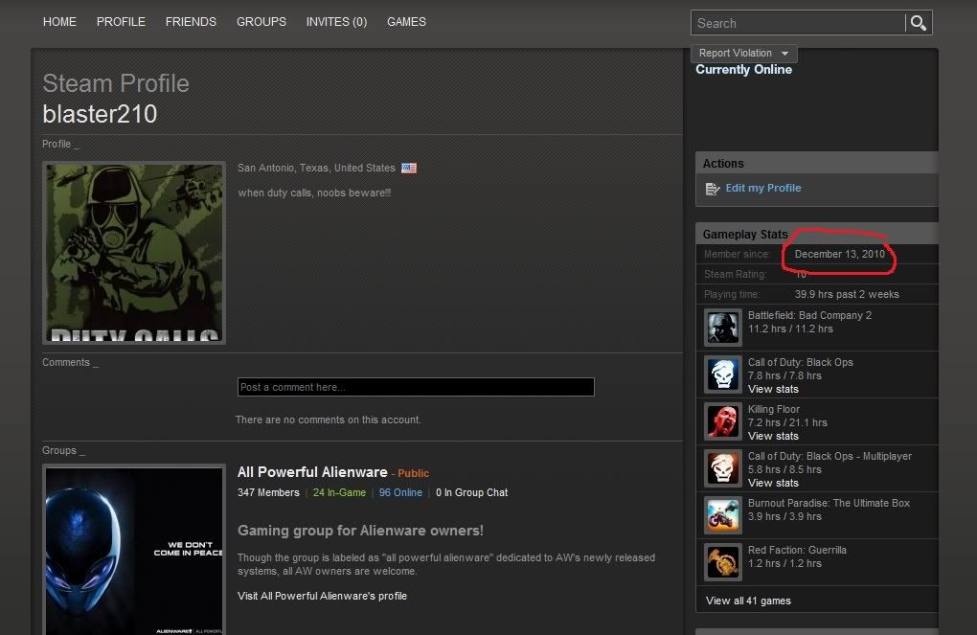Click 0 In Group Chat text
977x635 pixels.
coord(471,493)
